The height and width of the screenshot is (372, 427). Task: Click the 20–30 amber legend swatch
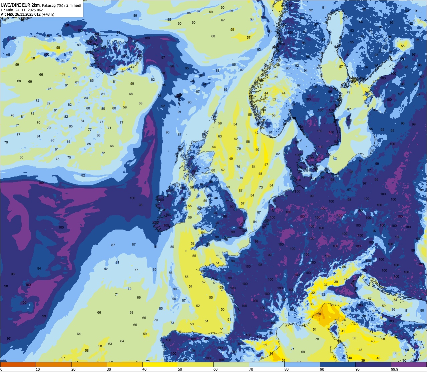point(89,364)
